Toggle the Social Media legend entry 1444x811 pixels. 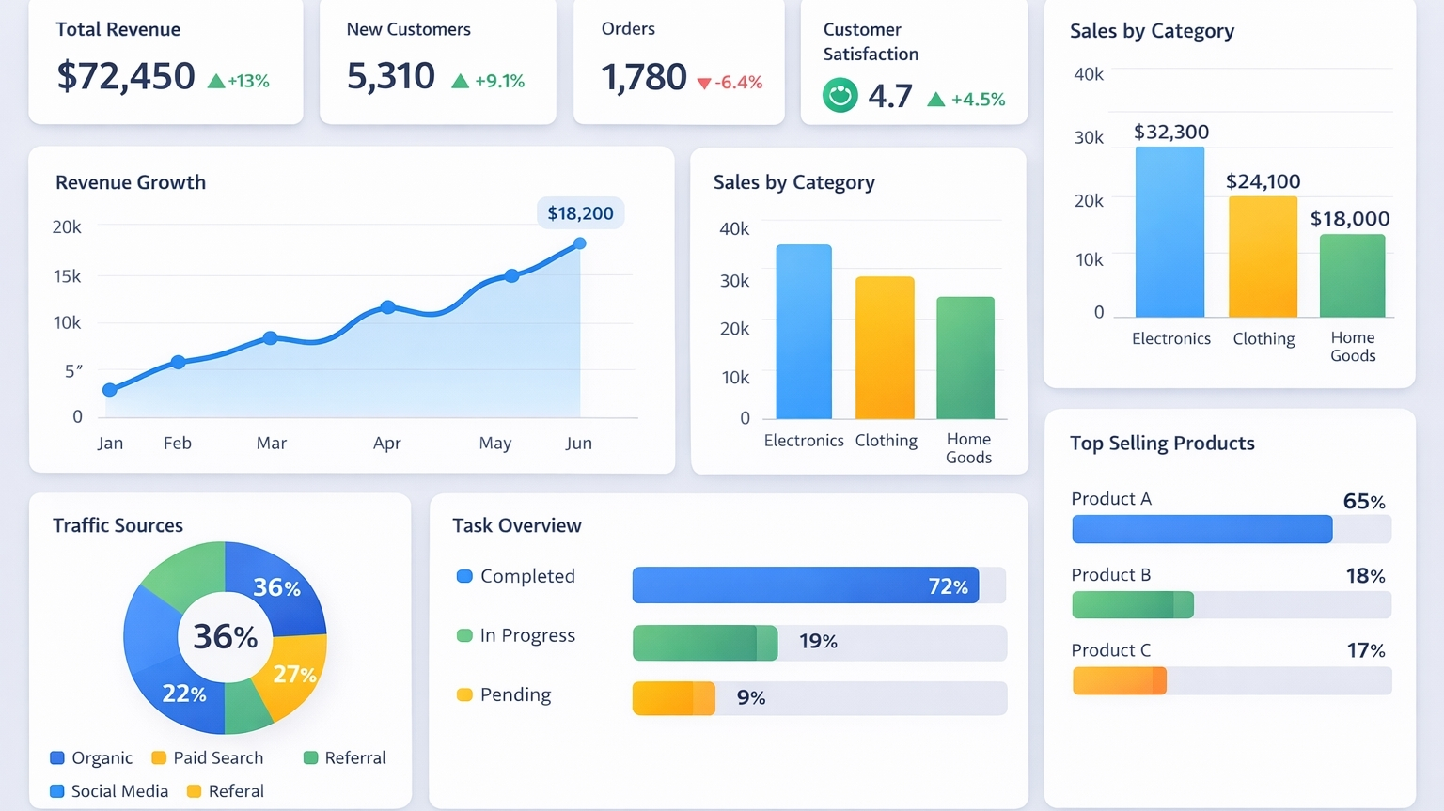coord(109,791)
